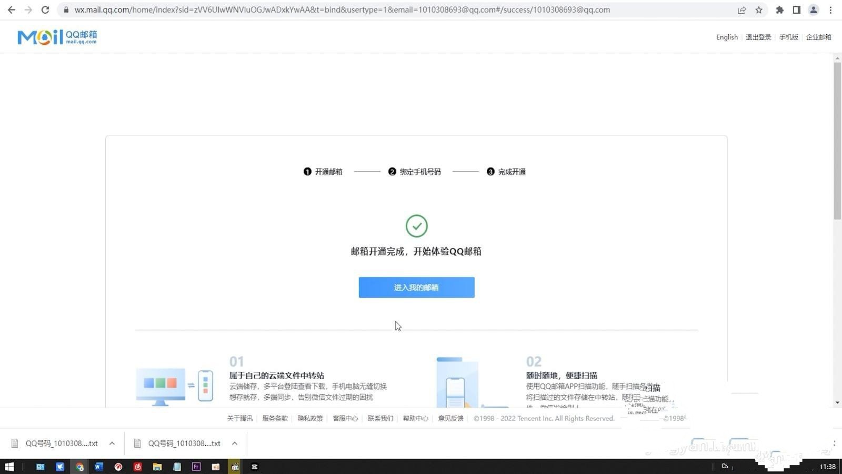
Task: Click the second downloaded QQ号码 txt file
Action: (178, 443)
